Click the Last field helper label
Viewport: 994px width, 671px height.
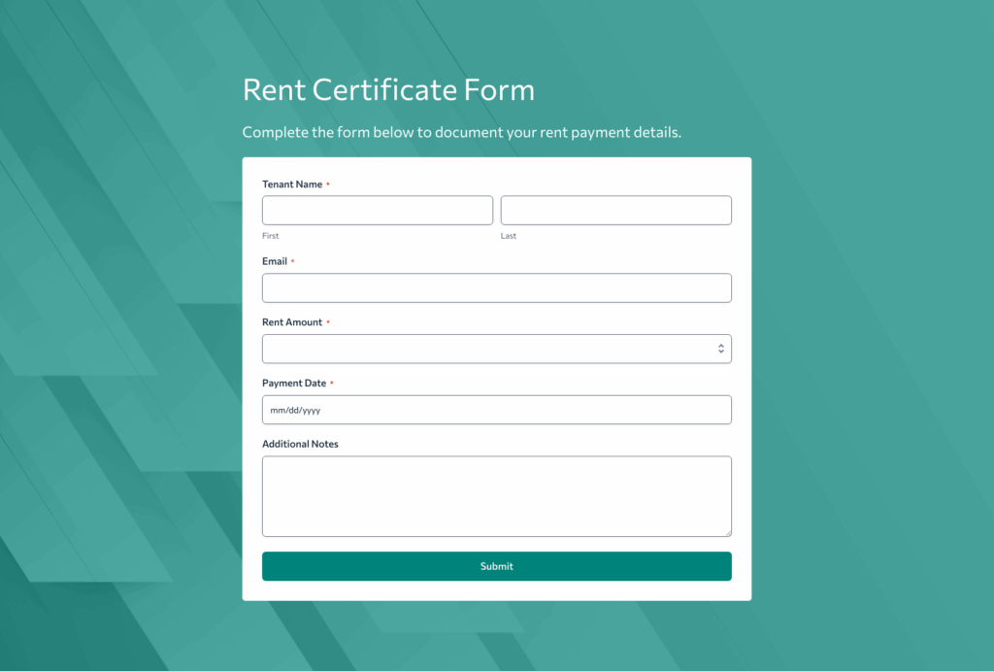pyautogui.click(x=508, y=235)
